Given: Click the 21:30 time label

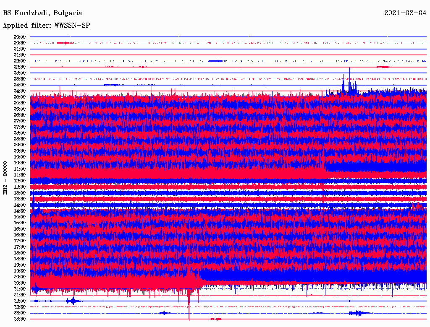Looking at the screenshot, I should 20,295.
